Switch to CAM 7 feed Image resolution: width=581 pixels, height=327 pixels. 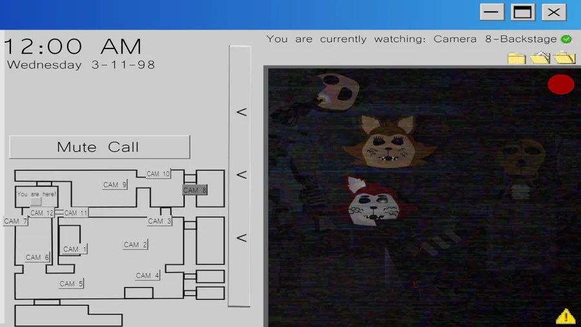(15, 221)
